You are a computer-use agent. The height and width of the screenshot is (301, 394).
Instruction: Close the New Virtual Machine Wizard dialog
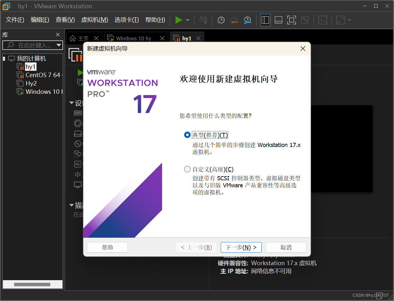coord(303,49)
